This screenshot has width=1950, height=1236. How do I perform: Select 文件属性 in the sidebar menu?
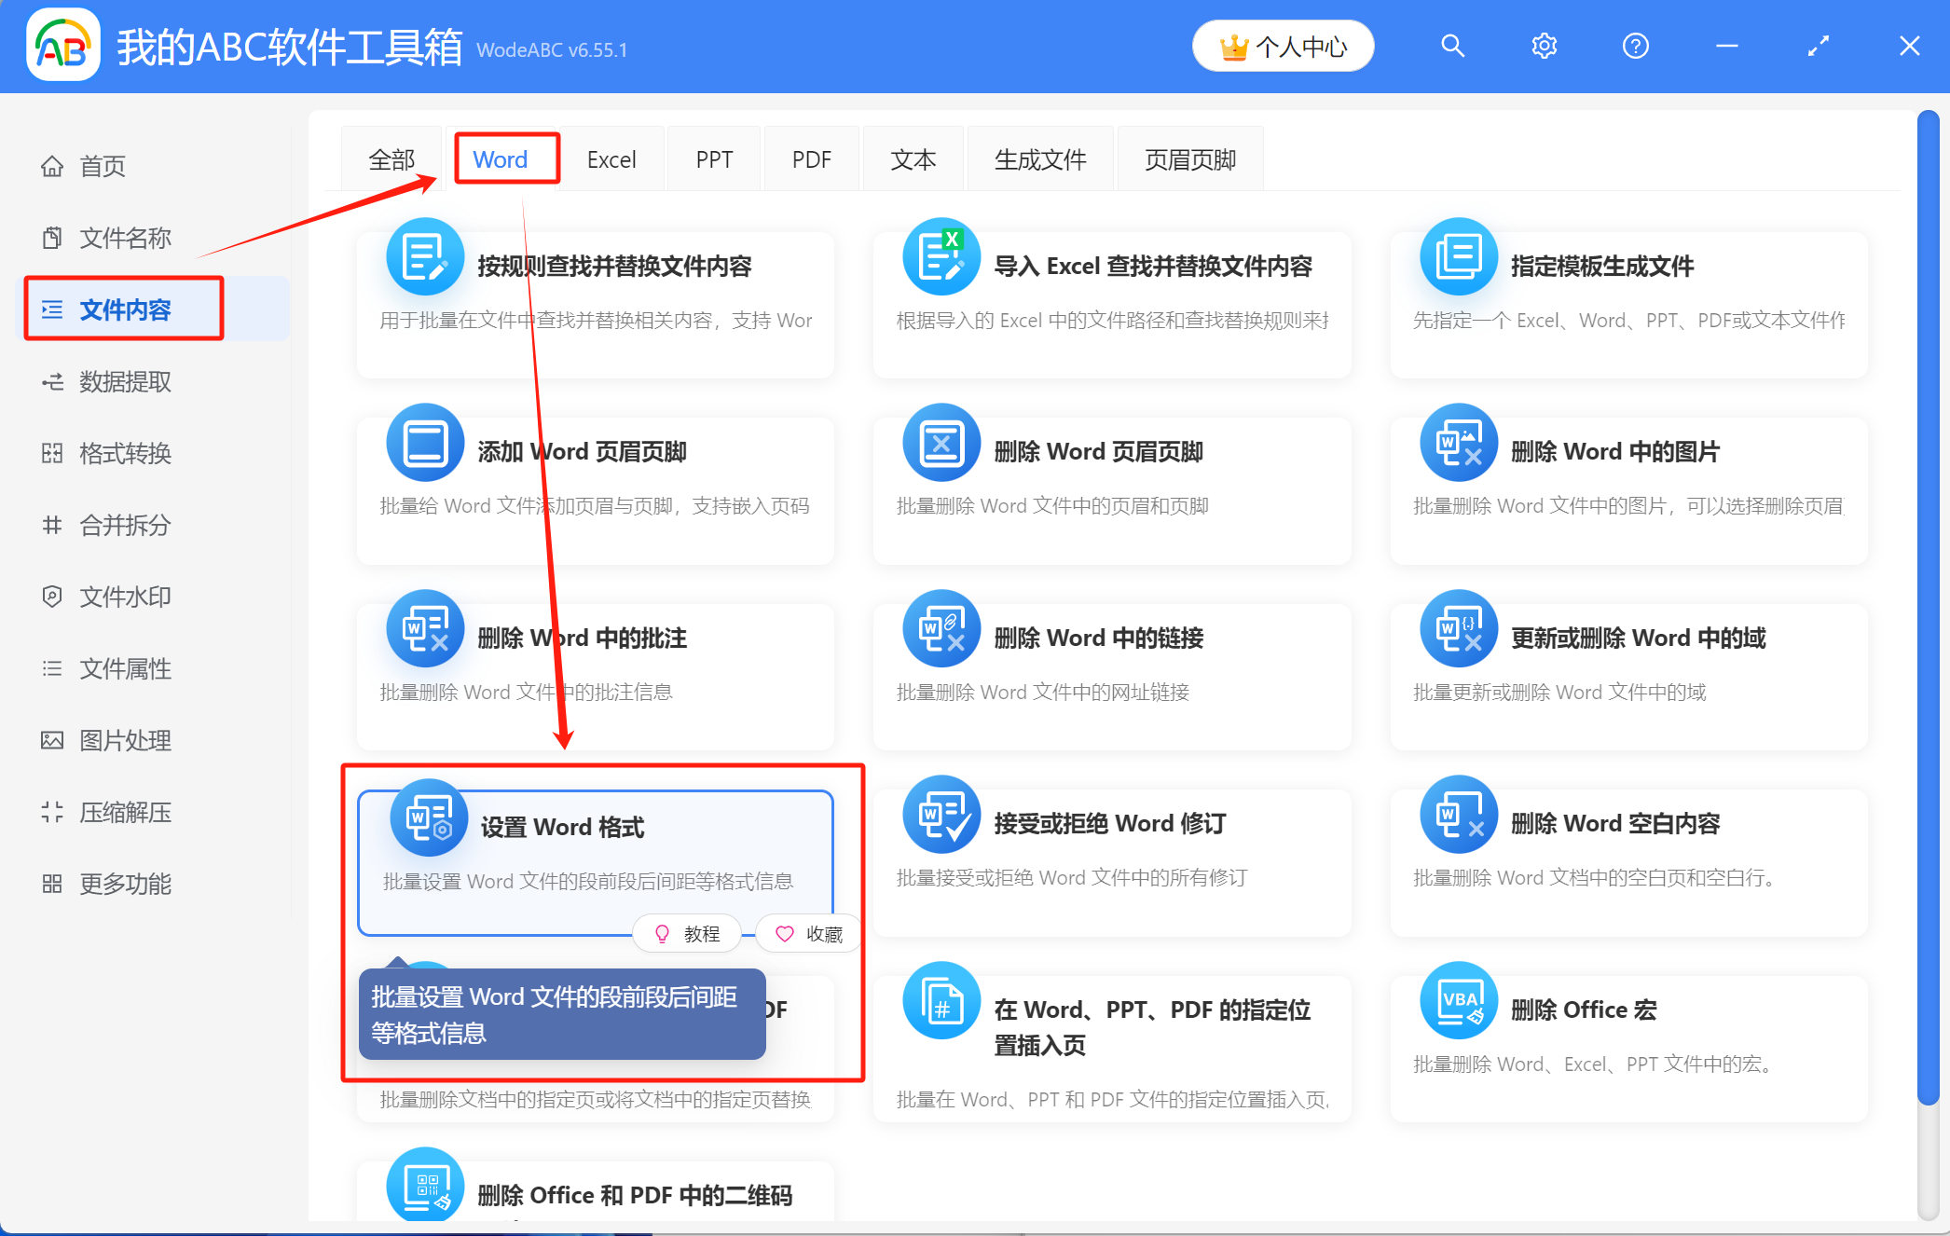(52, 668)
